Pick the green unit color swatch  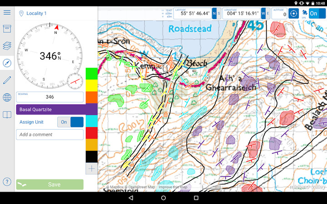coord(91,73)
